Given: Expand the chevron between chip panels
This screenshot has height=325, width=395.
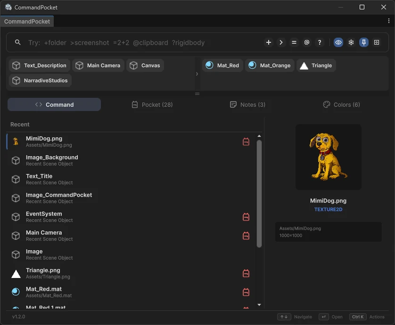Looking at the screenshot, I should coord(197,74).
